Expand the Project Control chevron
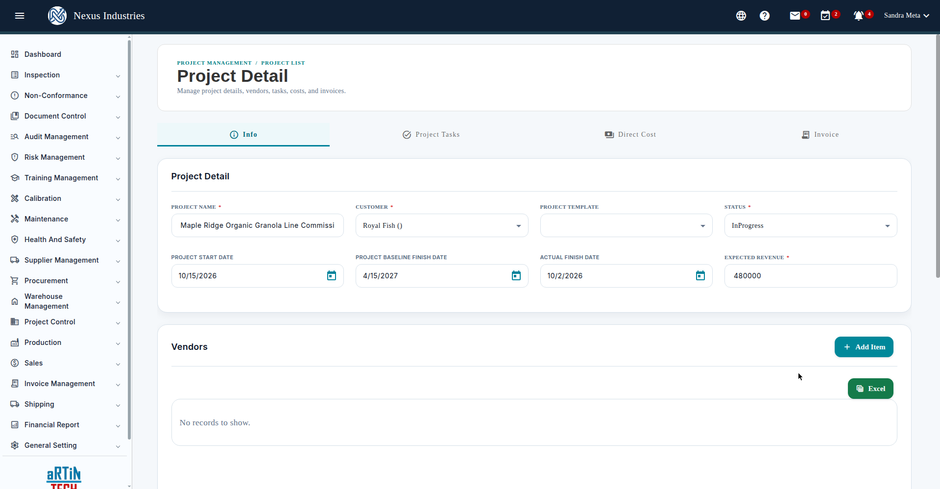 pos(118,323)
